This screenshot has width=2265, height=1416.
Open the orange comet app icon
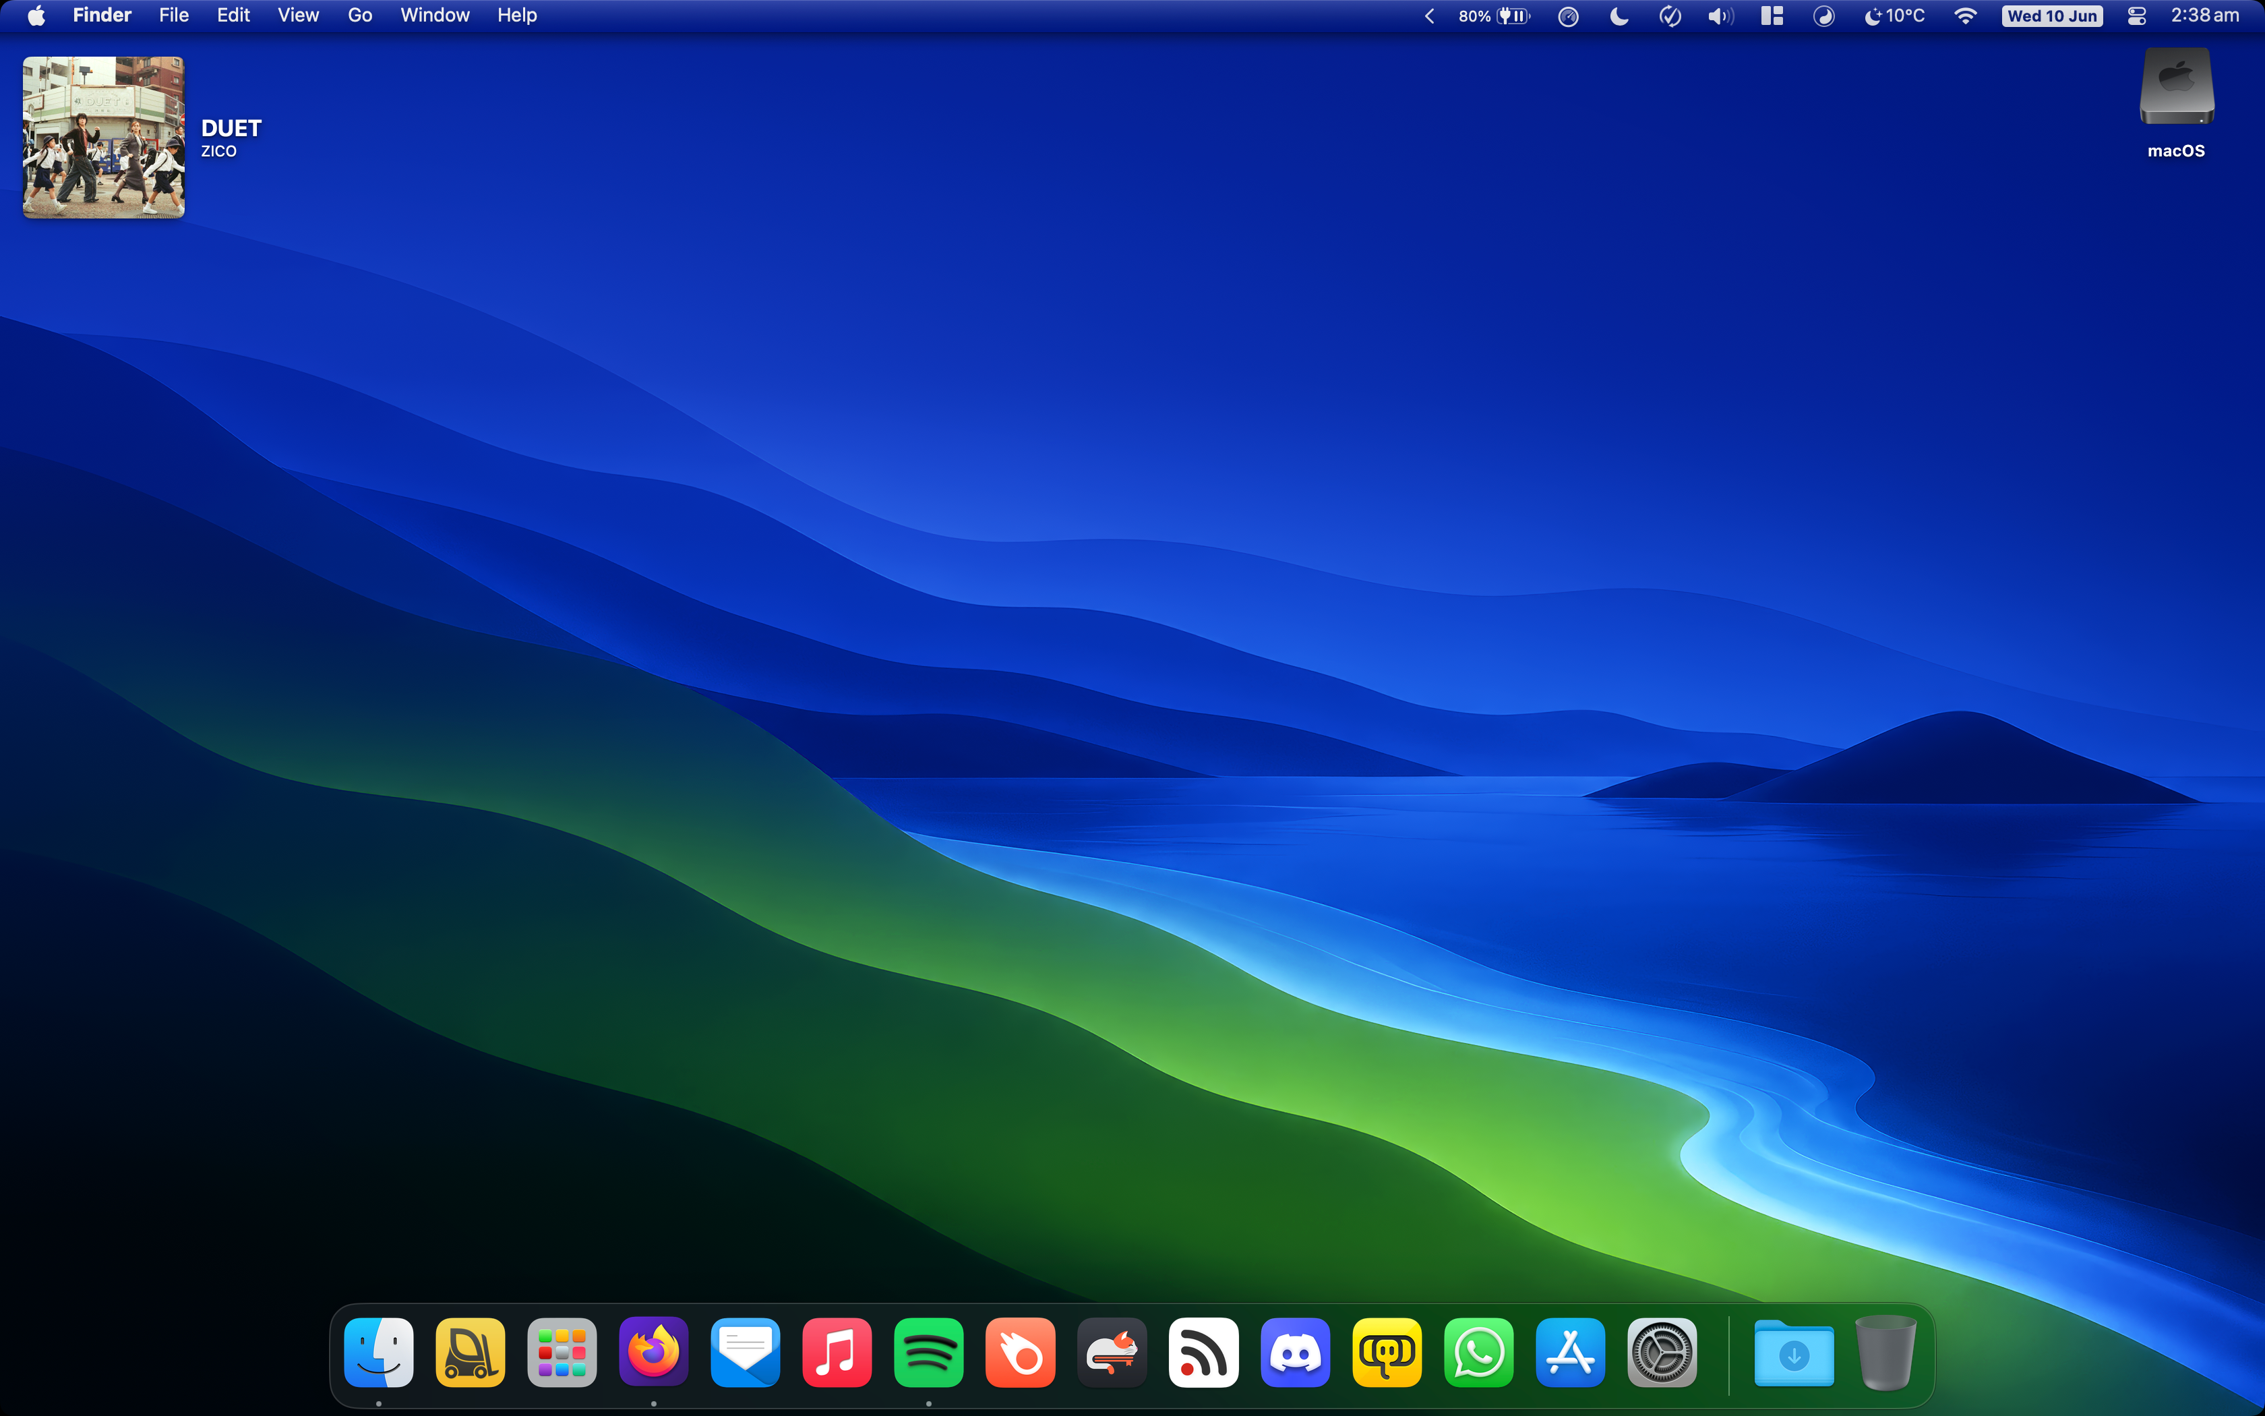pyautogui.click(x=1020, y=1353)
